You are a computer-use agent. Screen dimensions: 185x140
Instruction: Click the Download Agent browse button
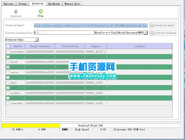(163, 25)
